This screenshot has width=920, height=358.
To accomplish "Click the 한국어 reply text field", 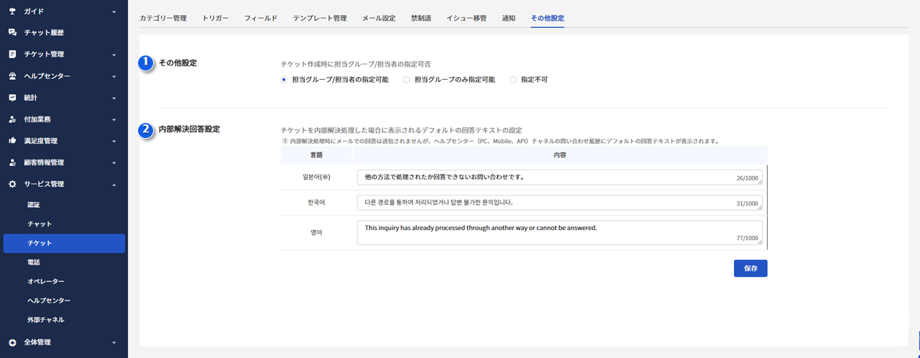I will pos(559,203).
